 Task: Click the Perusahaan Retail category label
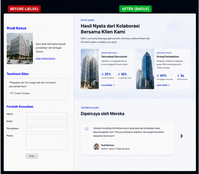[x=164, y=53]
